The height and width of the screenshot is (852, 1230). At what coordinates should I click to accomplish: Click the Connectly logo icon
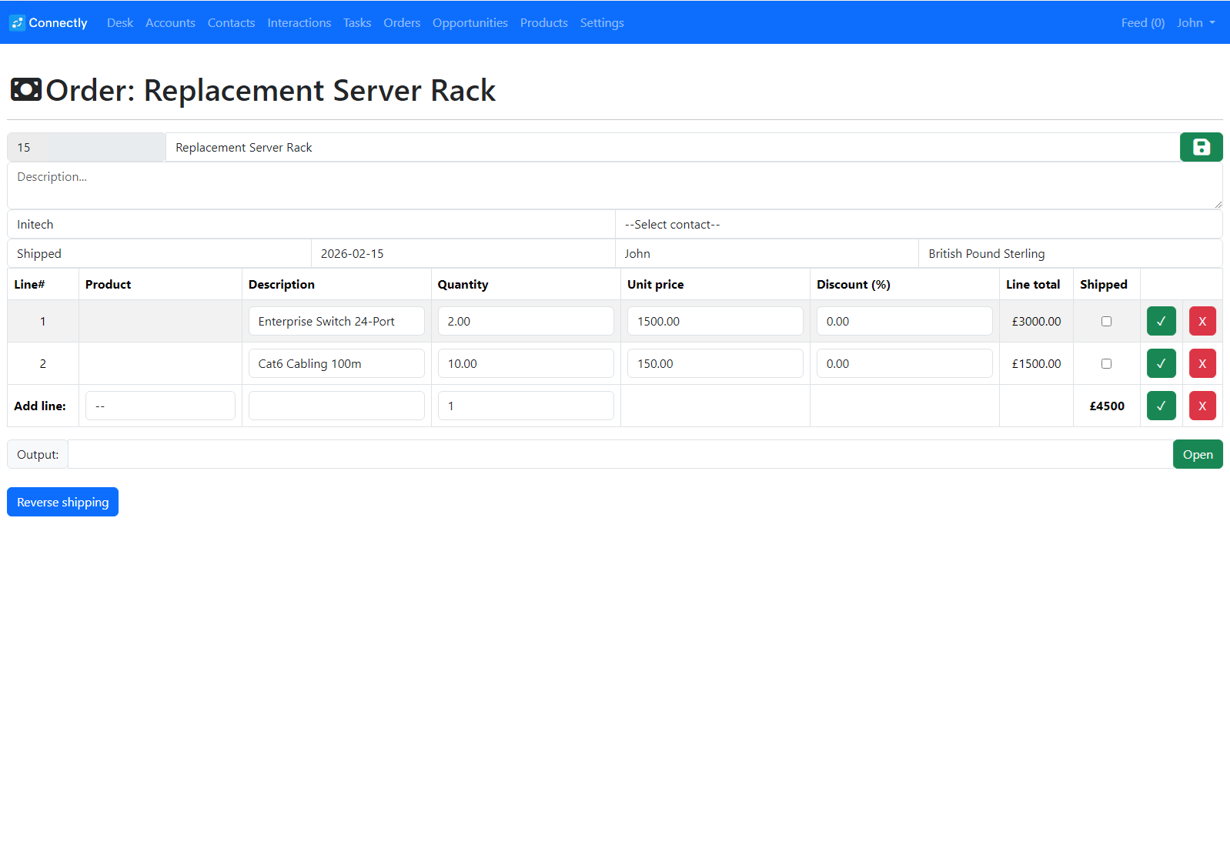coord(17,23)
